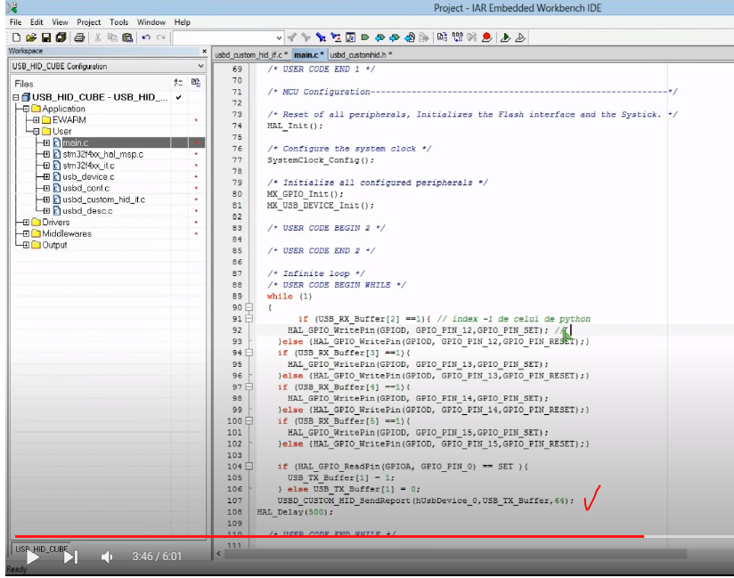Click the IAR application icon in the title bar

[x=12, y=7]
